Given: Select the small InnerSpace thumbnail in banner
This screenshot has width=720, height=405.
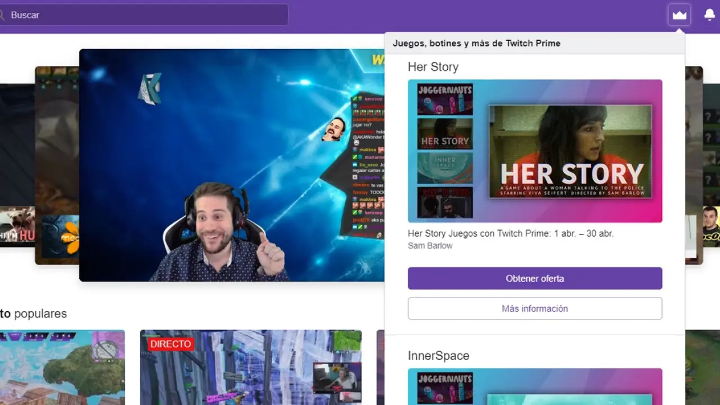Looking at the screenshot, I should (445, 168).
